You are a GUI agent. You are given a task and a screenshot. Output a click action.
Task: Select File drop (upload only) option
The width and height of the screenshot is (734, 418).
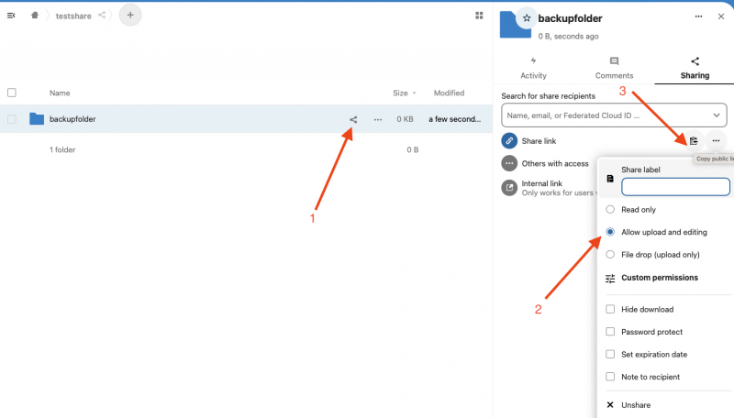(611, 254)
